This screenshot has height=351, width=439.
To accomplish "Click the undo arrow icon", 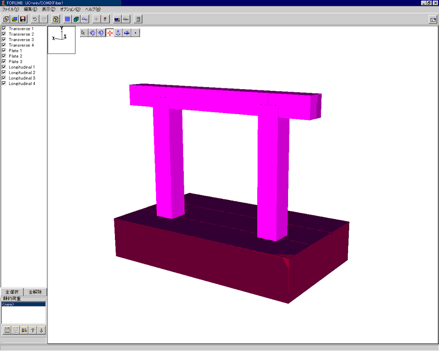I will tap(35, 19).
